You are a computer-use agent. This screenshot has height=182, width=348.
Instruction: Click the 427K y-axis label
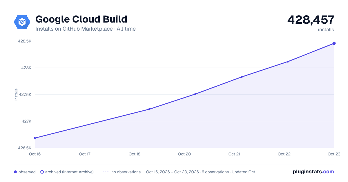pyautogui.click(x=26, y=121)
